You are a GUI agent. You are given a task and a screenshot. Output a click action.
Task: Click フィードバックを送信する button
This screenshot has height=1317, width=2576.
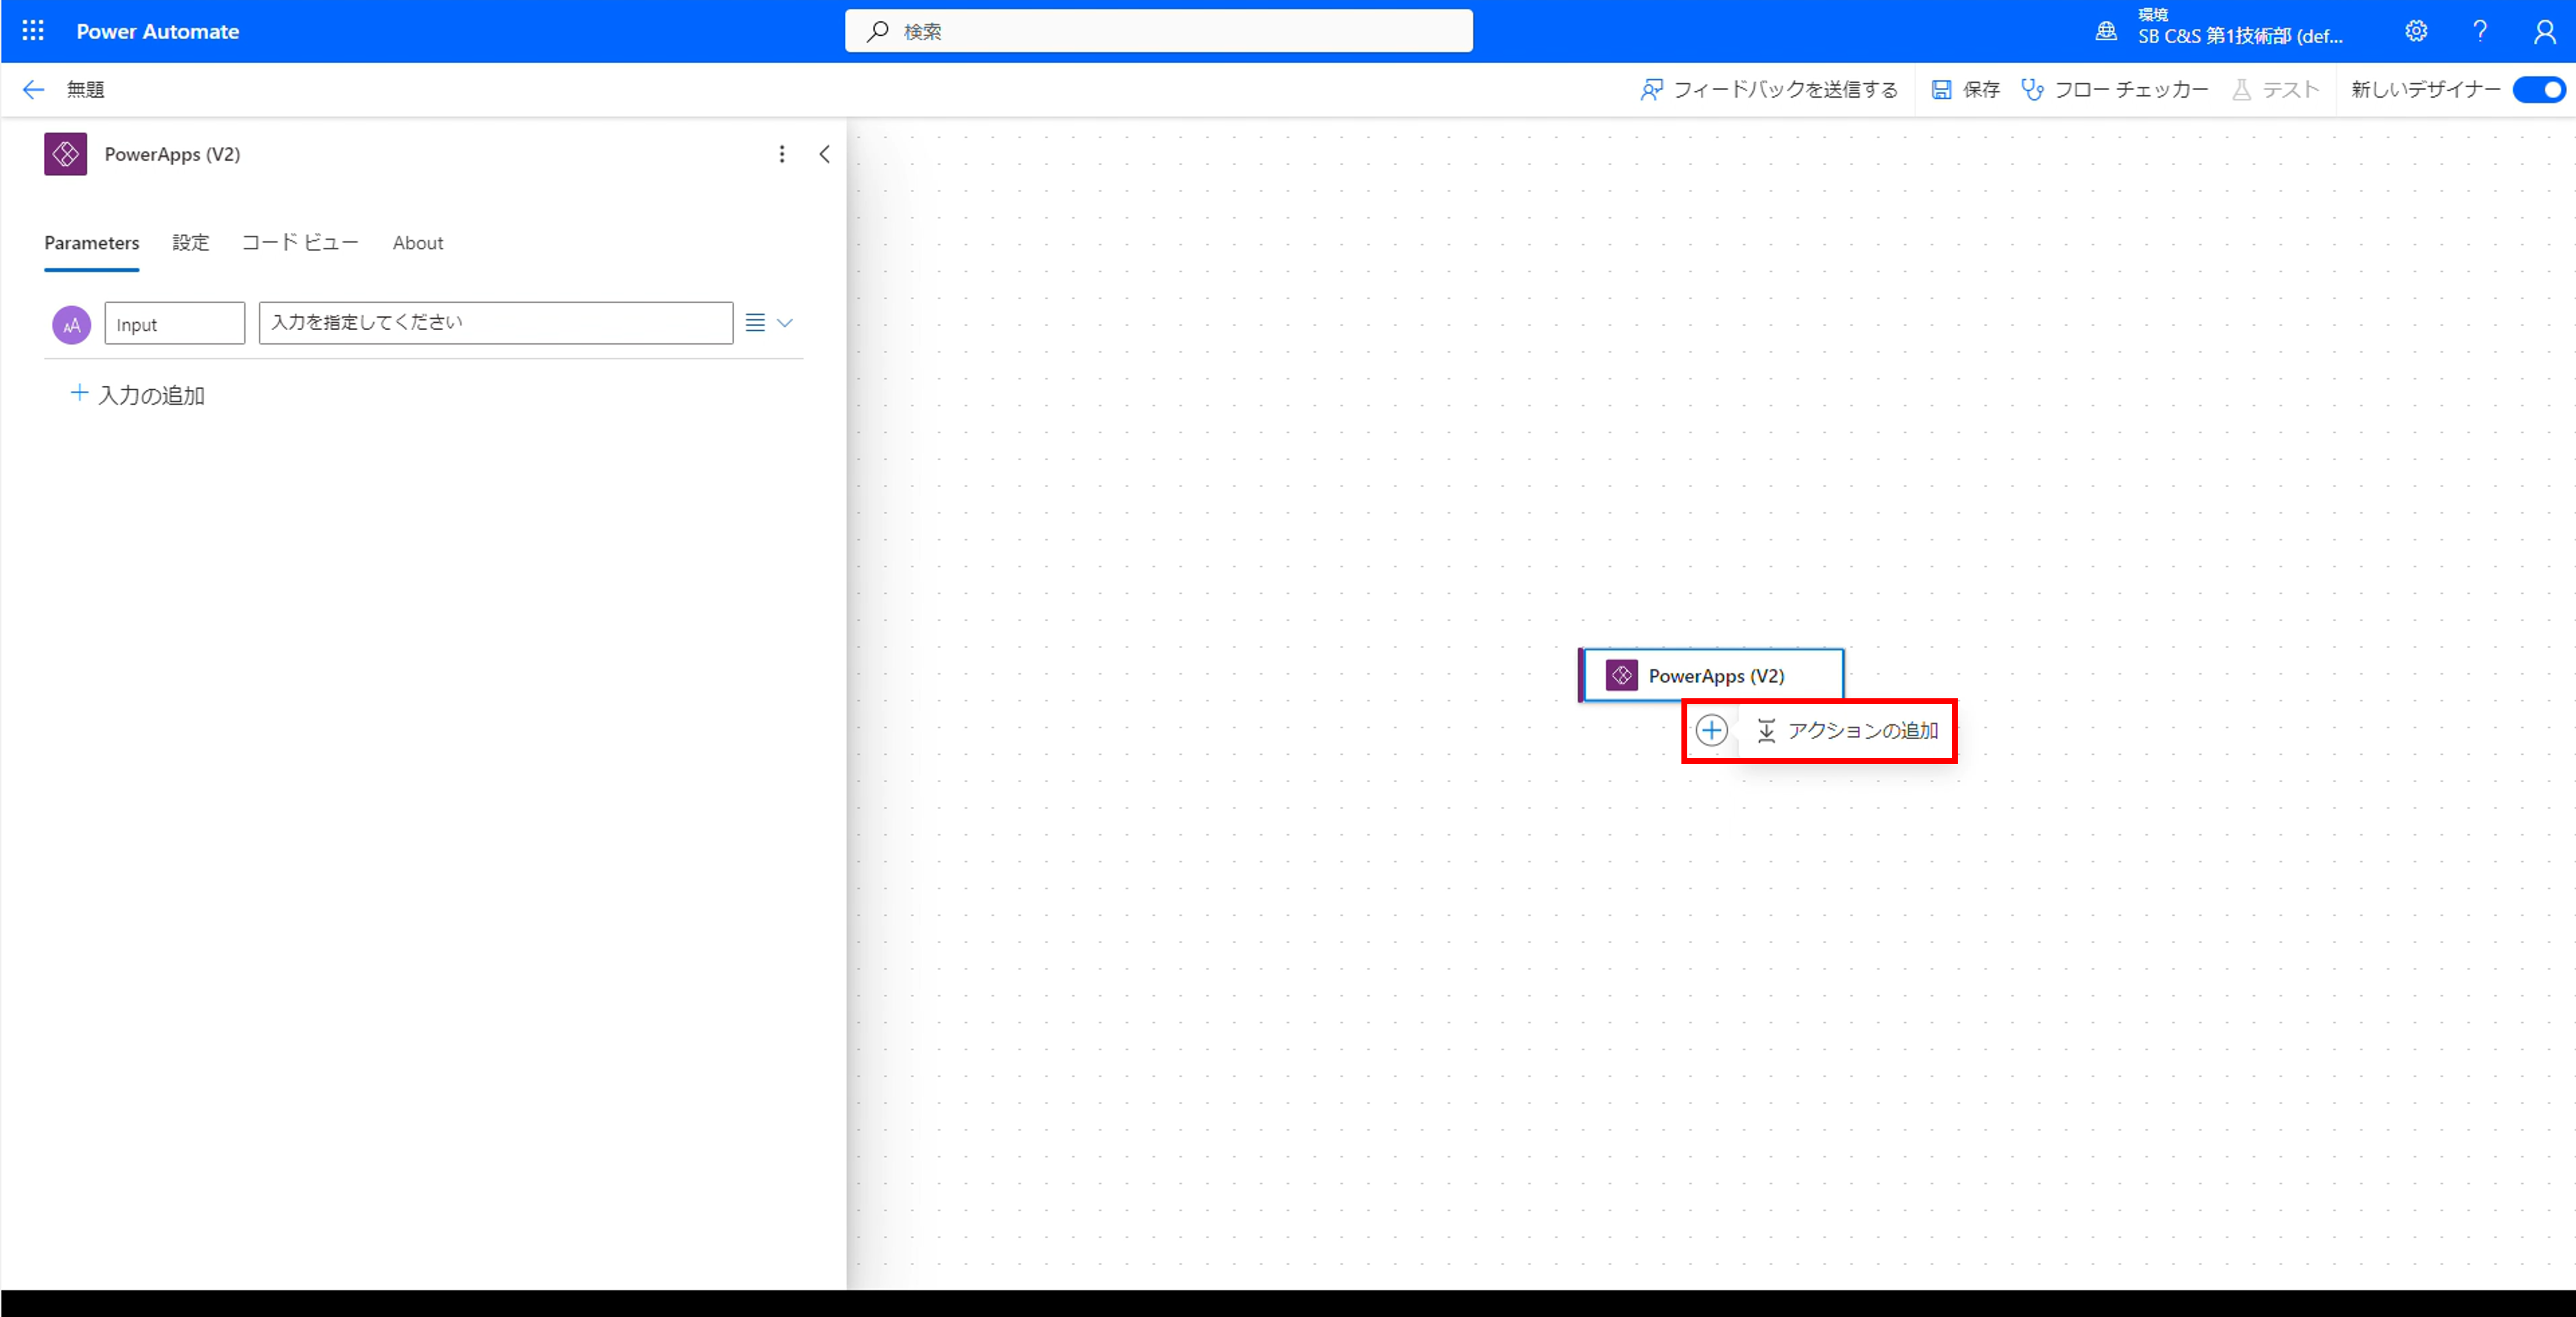(x=1769, y=90)
